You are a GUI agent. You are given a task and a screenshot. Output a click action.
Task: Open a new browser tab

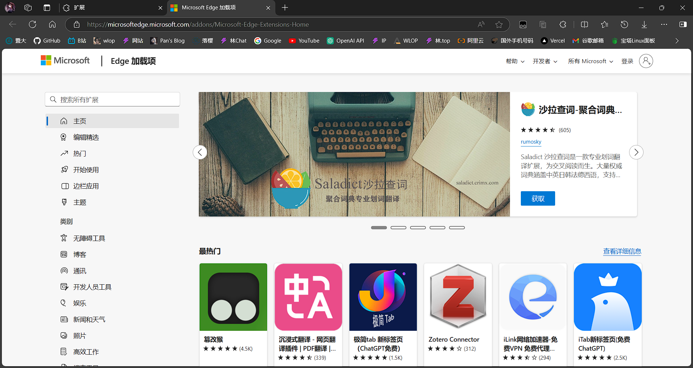285,8
